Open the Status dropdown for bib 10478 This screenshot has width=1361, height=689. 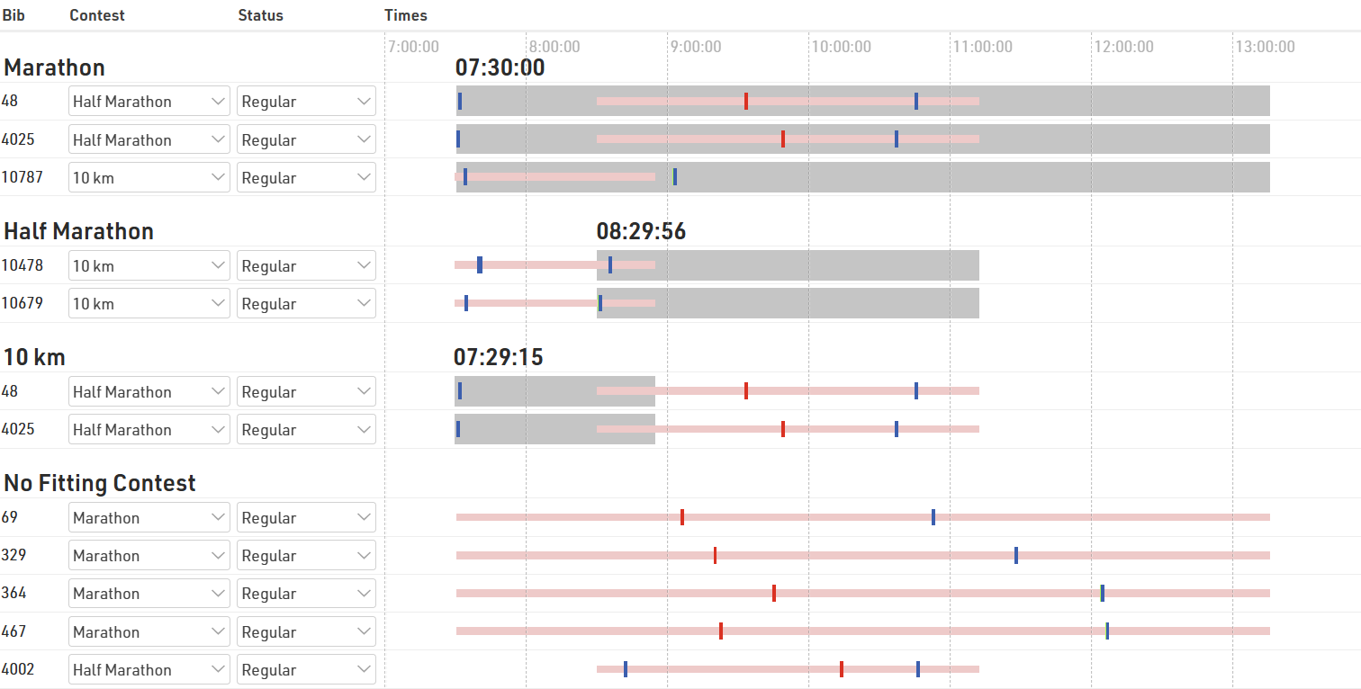(x=306, y=265)
